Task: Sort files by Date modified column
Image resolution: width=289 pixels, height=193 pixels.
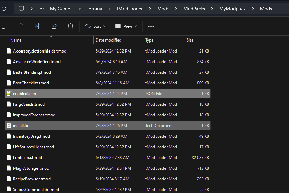Action: [108, 40]
